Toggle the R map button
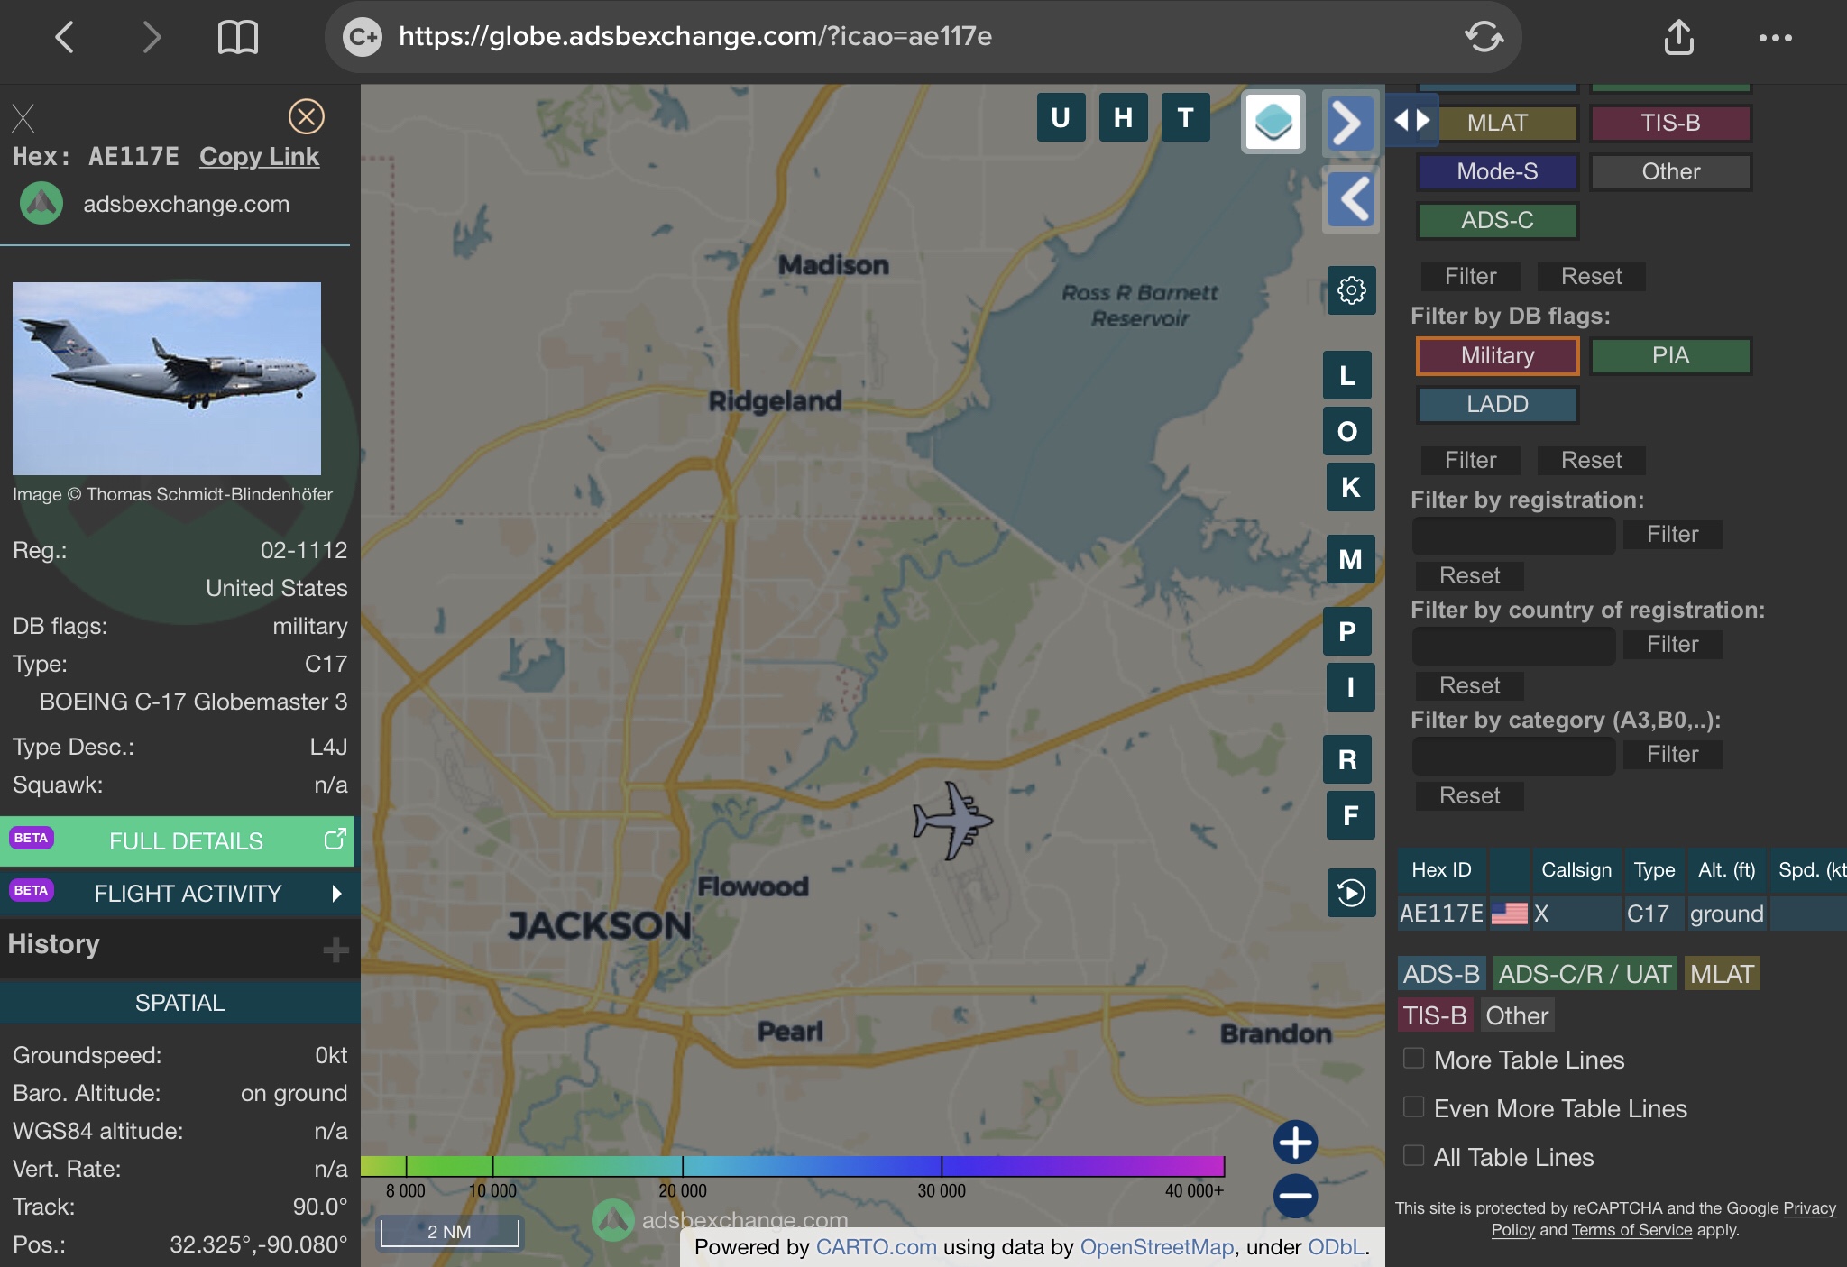This screenshot has width=1847, height=1267. [x=1347, y=759]
